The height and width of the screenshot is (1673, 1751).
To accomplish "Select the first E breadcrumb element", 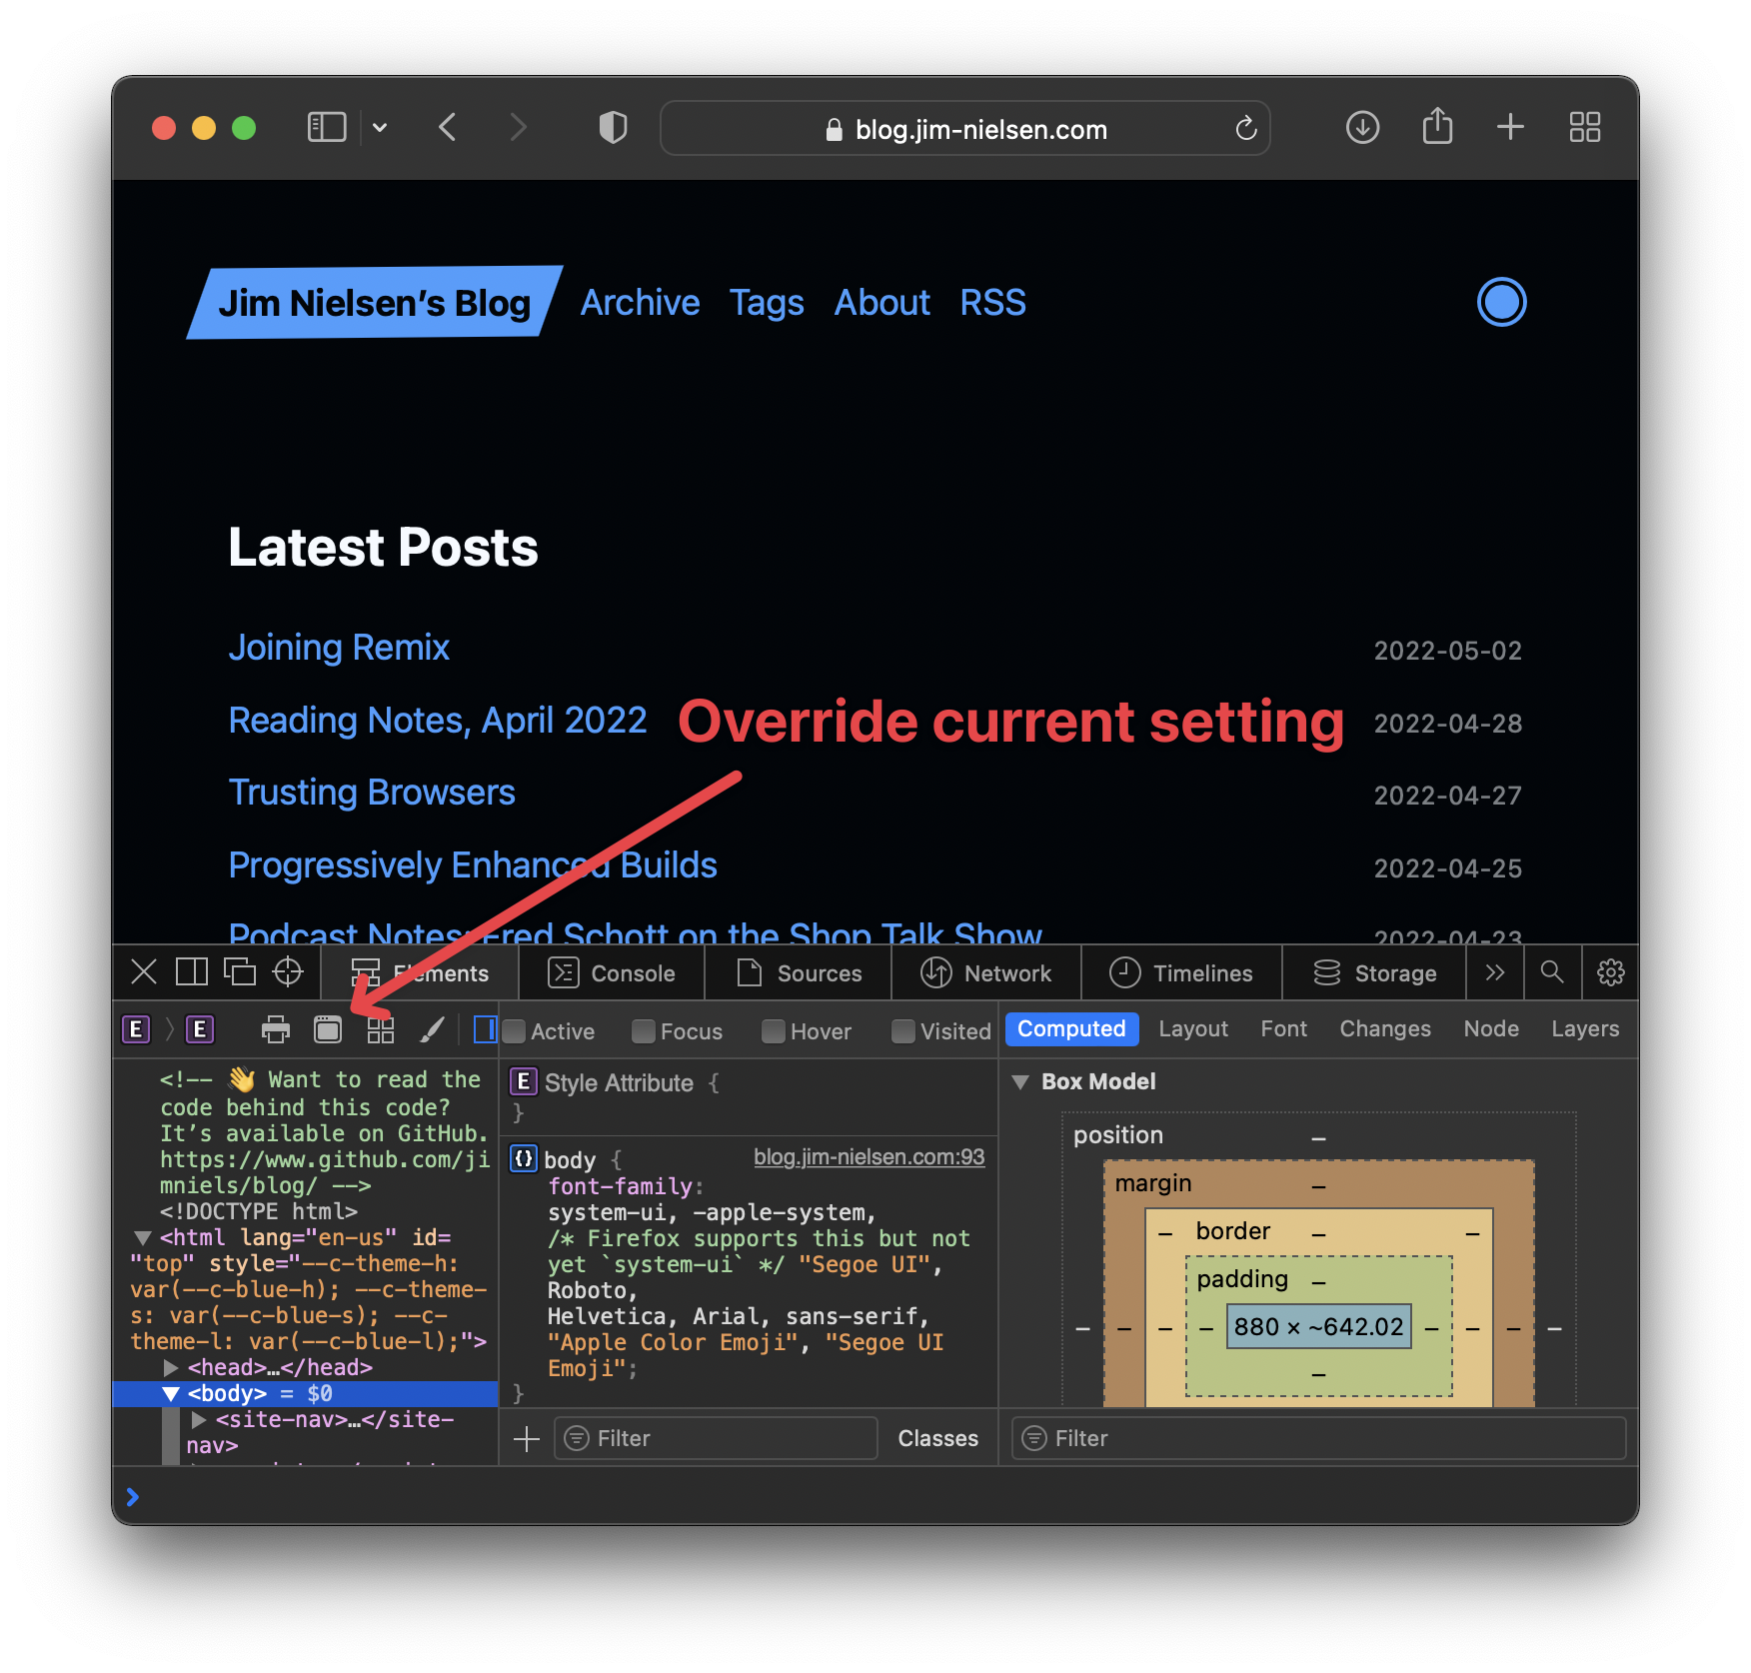I will click(x=136, y=1029).
